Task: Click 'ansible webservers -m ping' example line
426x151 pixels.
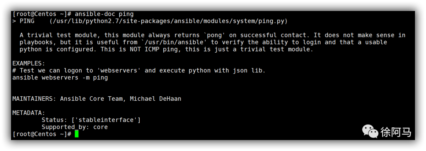Action: click(x=60, y=78)
